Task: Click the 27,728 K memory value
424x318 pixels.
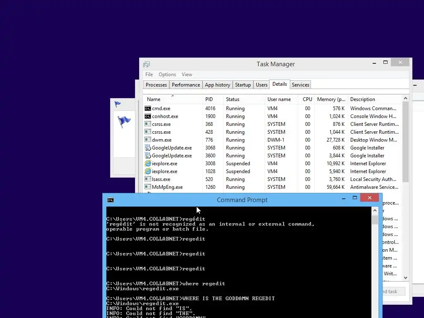Action: [335, 140]
